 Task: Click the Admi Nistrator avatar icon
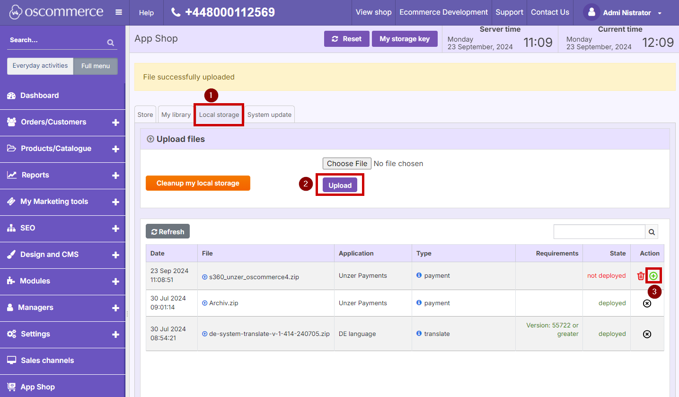[x=591, y=12]
